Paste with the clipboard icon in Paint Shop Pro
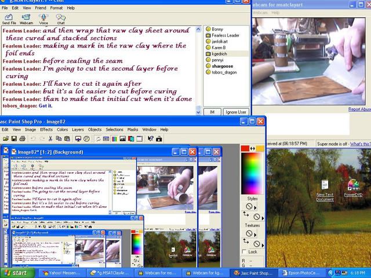Image resolution: width=371 pixels, height=278 pixels. point(67,139)
